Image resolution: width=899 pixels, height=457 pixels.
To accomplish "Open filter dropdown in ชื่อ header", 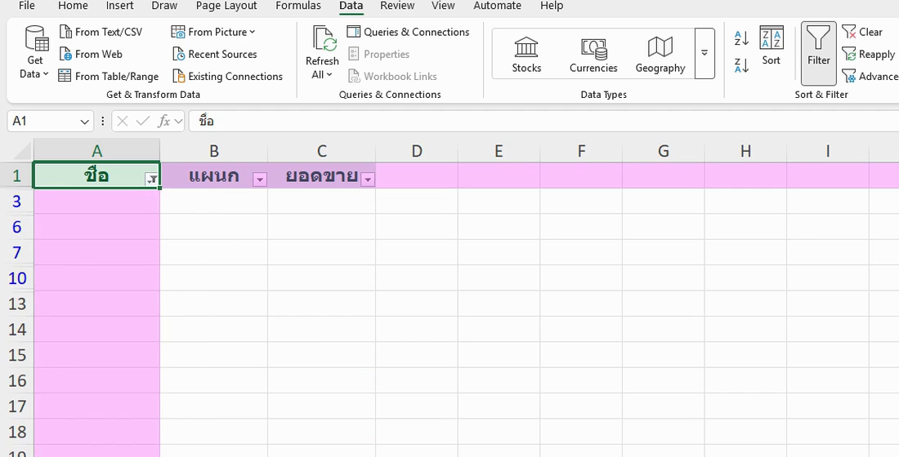I will click(152, 180).
